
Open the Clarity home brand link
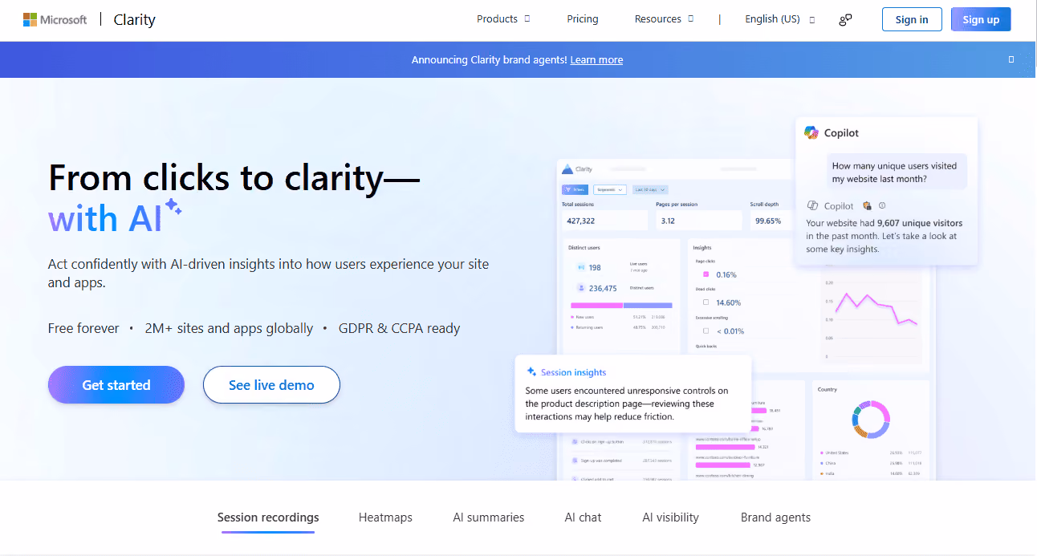(134, 19)
